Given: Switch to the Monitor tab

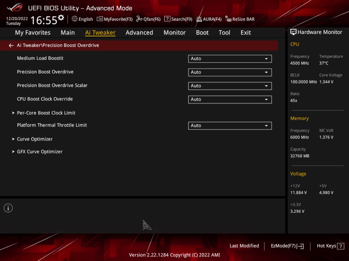Looking at the screenshot, I should point(174,33).
